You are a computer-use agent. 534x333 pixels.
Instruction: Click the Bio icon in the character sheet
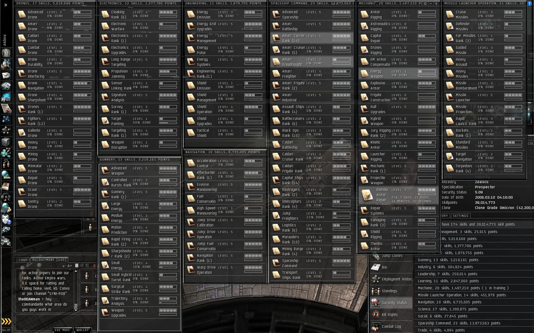coord(376,267)
